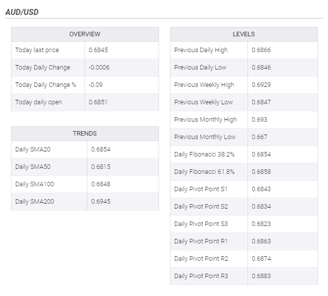Select the last price value 0.6845
The width and height of the screenshot is (328, 296).
(x=98, y=50)
